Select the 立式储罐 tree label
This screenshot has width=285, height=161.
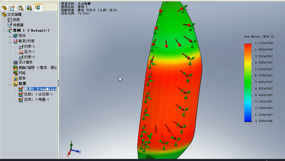pyautogui.click(x=14, y=14)
